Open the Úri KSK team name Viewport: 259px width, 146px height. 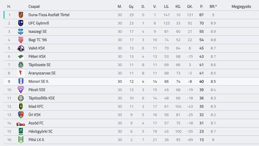pos(34,115)
